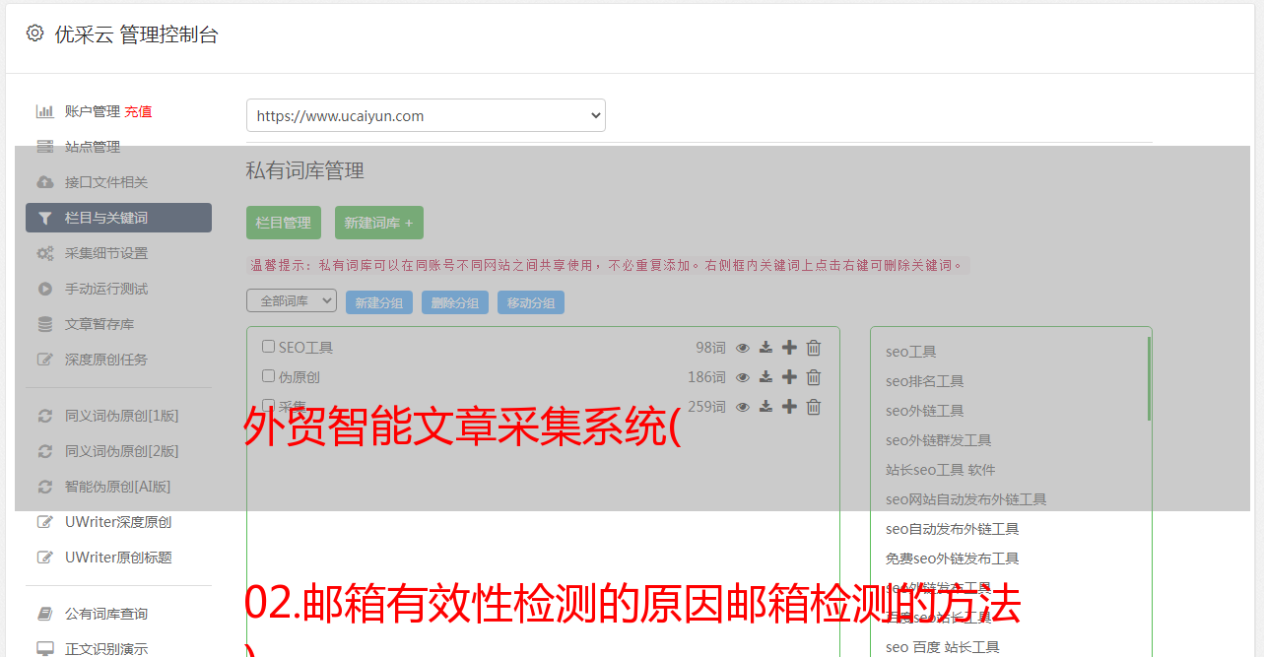This screenshot has width=1264, height=657.
Task: Add keywords to 伪原创 with plus icon
Action: 789,377
